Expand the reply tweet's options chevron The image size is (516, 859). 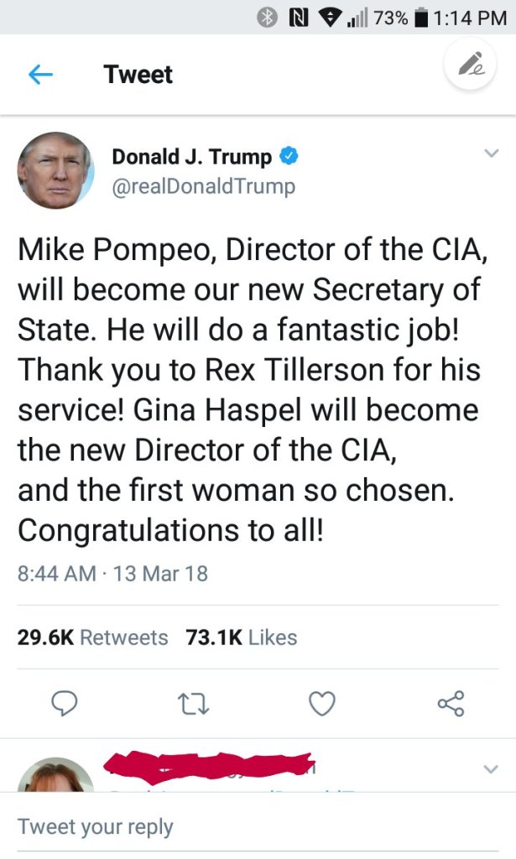pyautogui.click(x=491, y=768)
